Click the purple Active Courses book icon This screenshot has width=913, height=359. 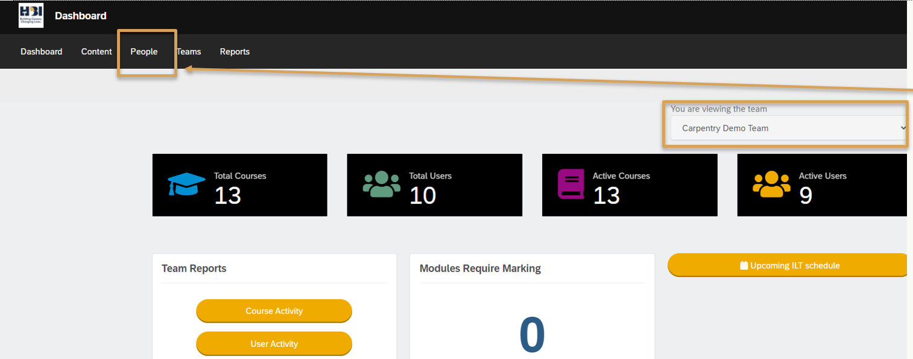point(570,184)
